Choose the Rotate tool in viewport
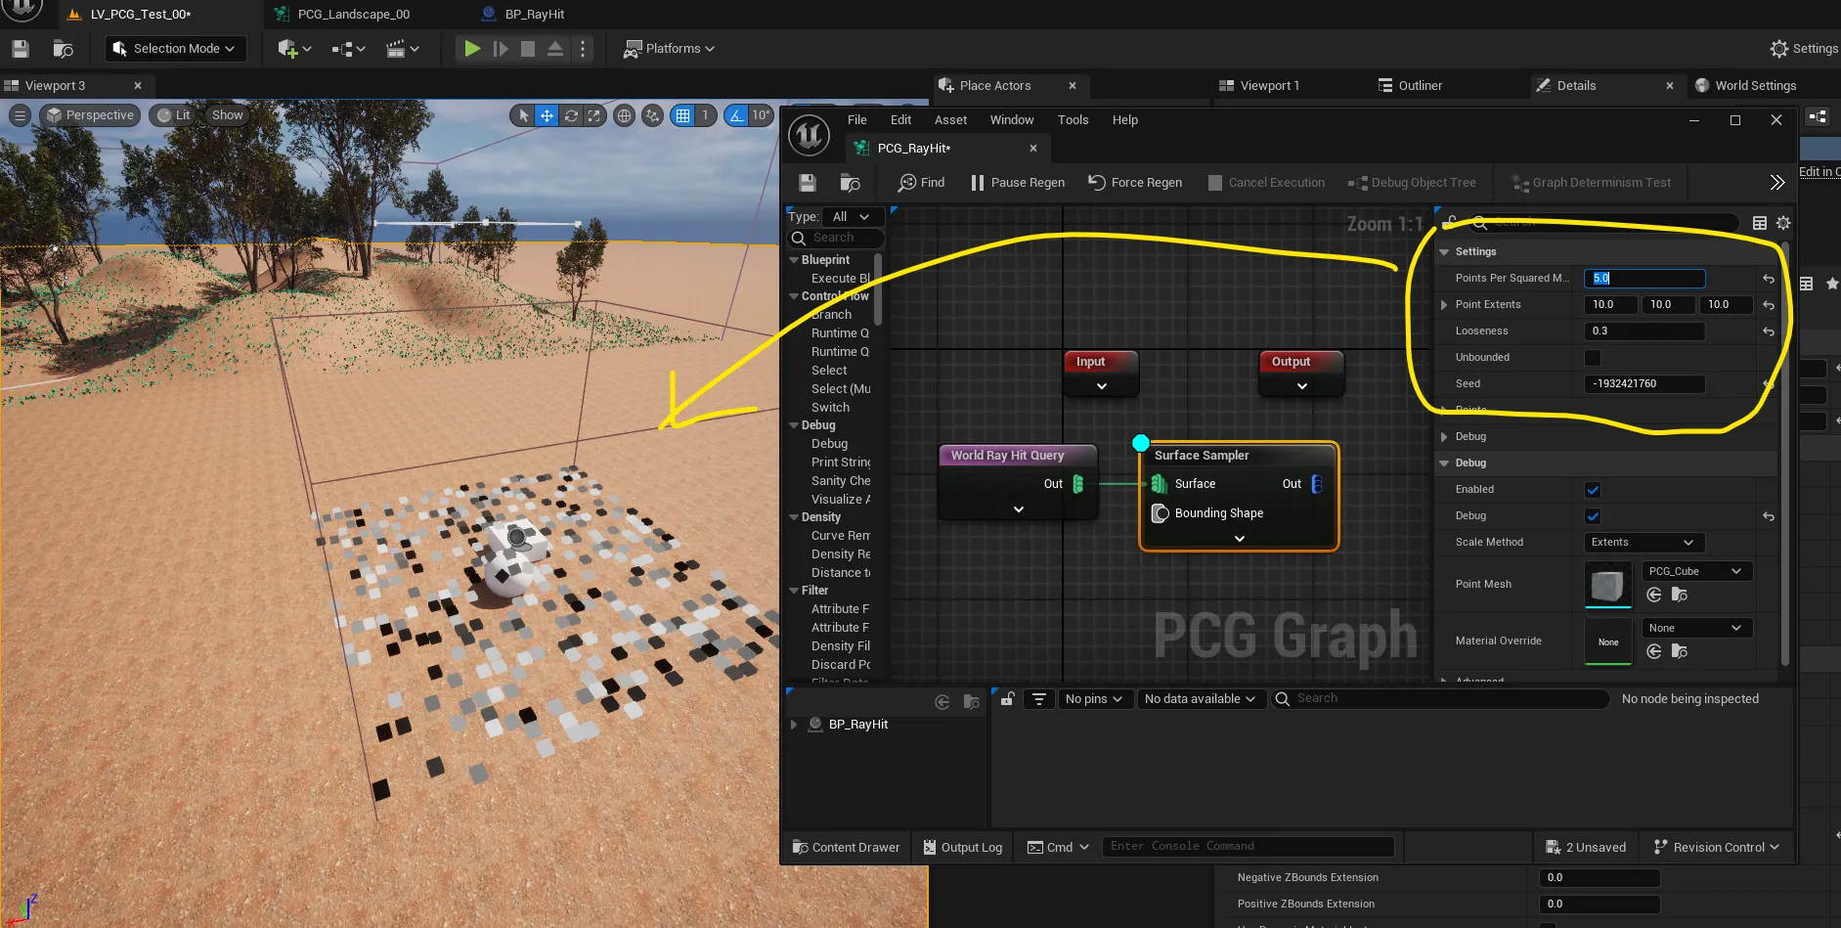Image resolution: width=1841 pixels, height=928 pixels. point(571,115)
